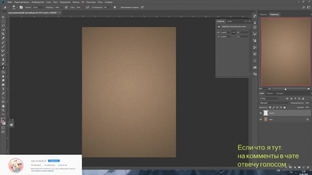Open the Creative Cloud Libraries dock icon
This screenshot has height=175, width=312.
[x=255, y=67]
